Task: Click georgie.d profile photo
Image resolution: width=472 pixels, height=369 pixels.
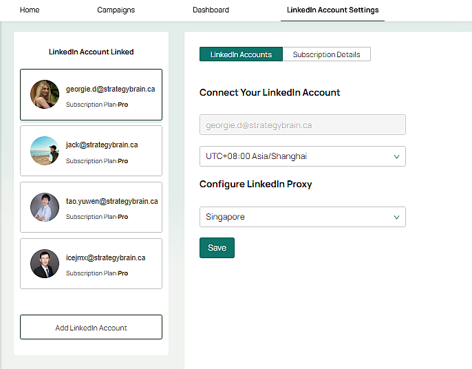Action: point(45,94)
